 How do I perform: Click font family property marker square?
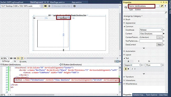142,65
